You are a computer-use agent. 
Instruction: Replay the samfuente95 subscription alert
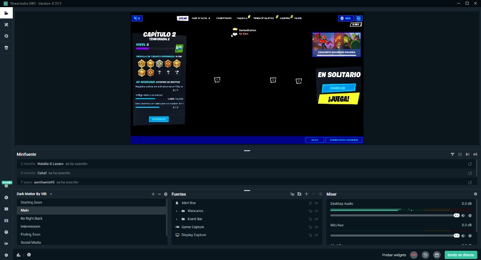(470, 182)
